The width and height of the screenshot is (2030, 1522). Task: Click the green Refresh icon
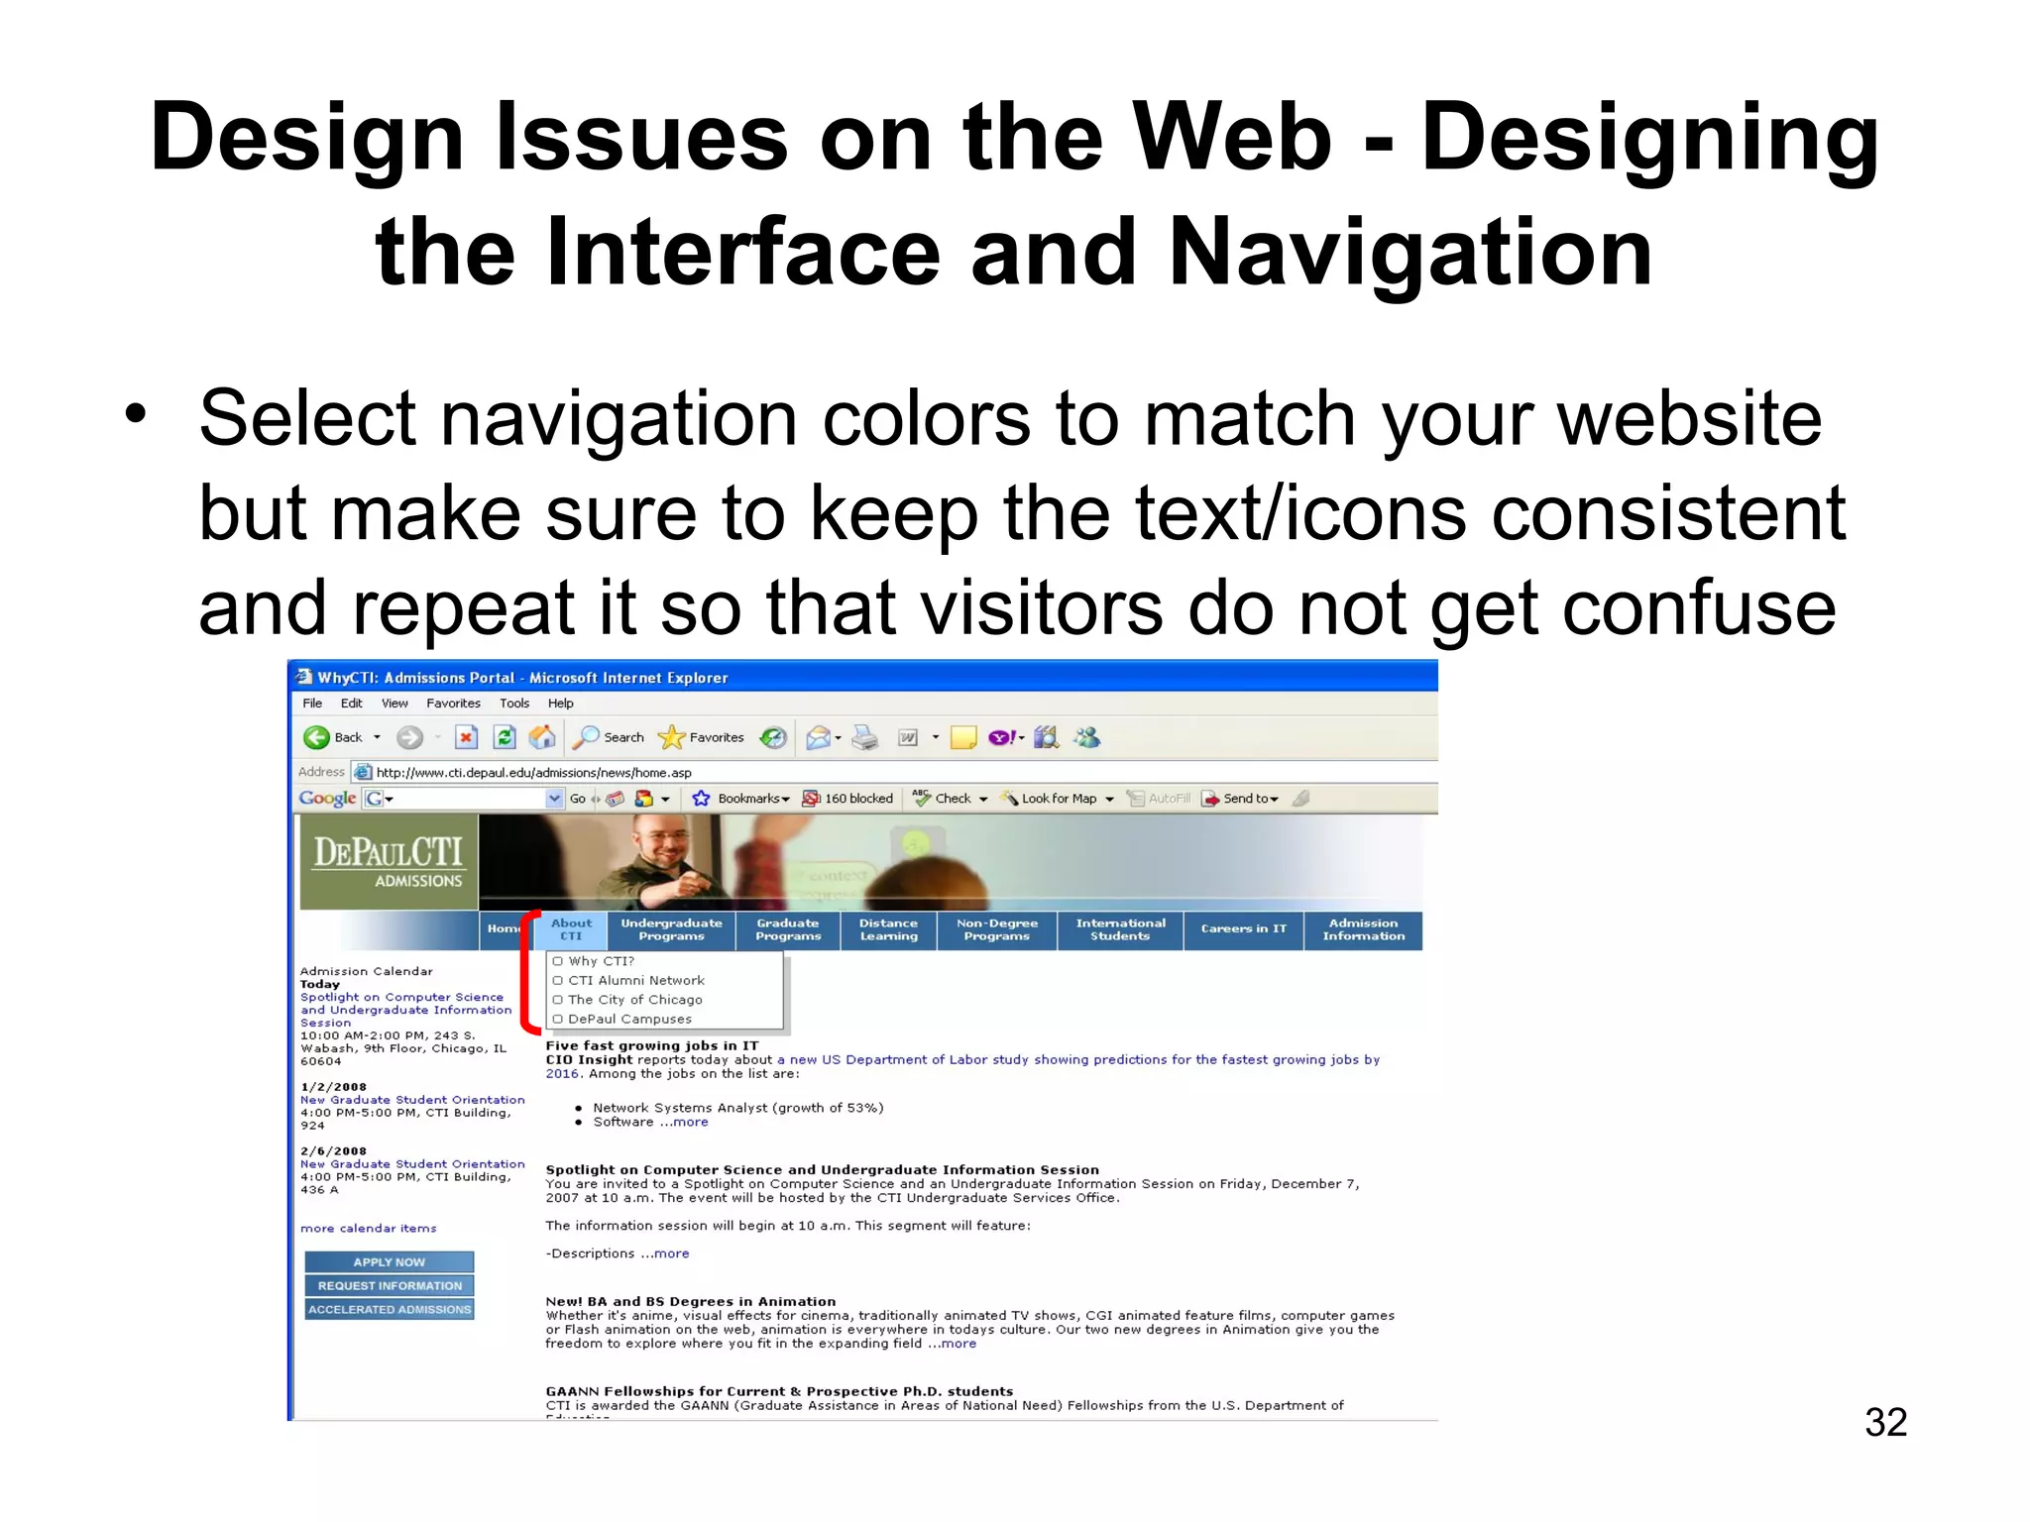[x=505, y=737]
